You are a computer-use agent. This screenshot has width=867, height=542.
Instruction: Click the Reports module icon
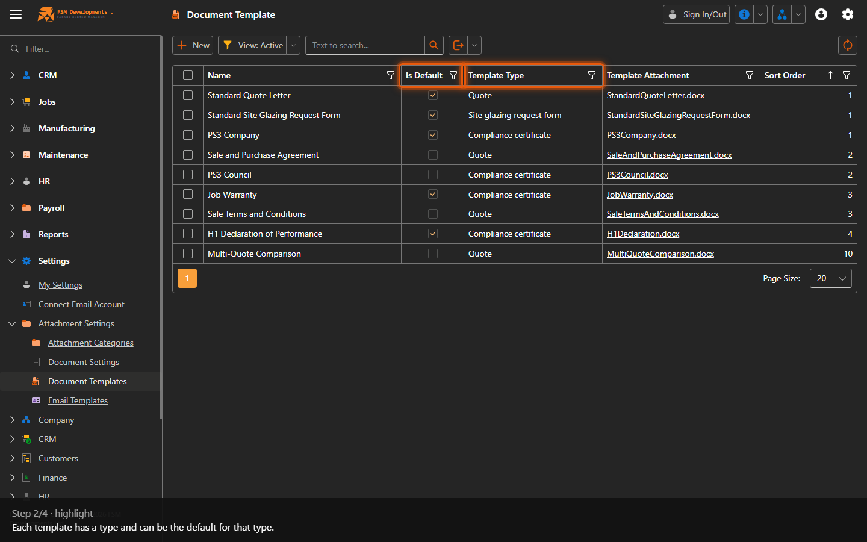click(26, 234)
